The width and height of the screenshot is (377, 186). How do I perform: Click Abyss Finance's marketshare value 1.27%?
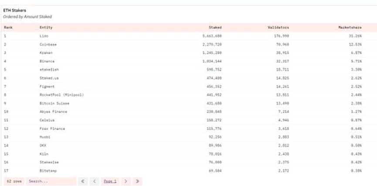tap(357, 112)
